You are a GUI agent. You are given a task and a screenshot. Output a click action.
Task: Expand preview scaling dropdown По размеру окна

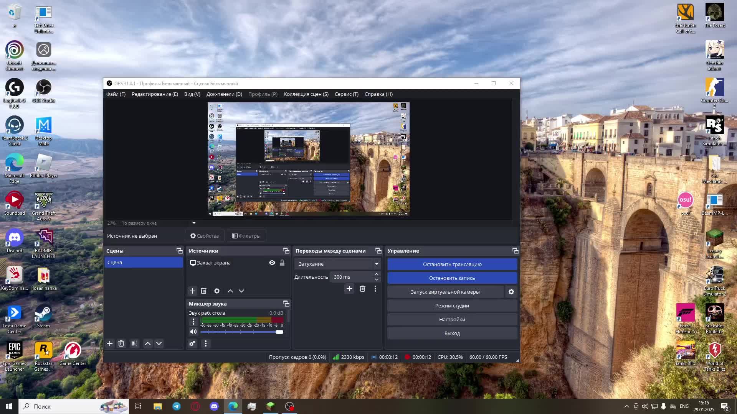pos(194,223)
